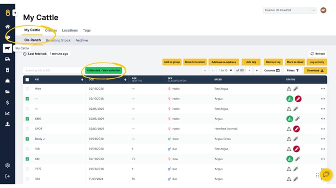
Task: Click the family tree icon for 7777
Action: (289, 169)
